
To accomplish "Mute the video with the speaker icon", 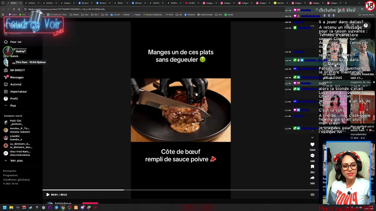I will click(312, 195).
